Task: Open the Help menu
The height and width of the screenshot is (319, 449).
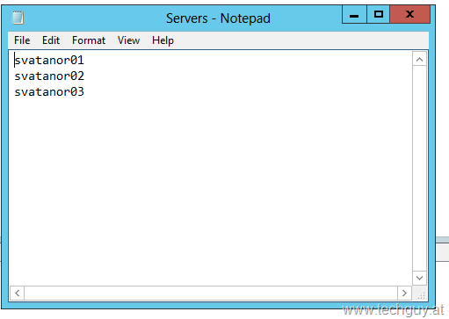Action: coord(163,40)
